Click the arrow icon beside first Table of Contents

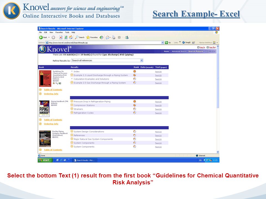point(40,90)
